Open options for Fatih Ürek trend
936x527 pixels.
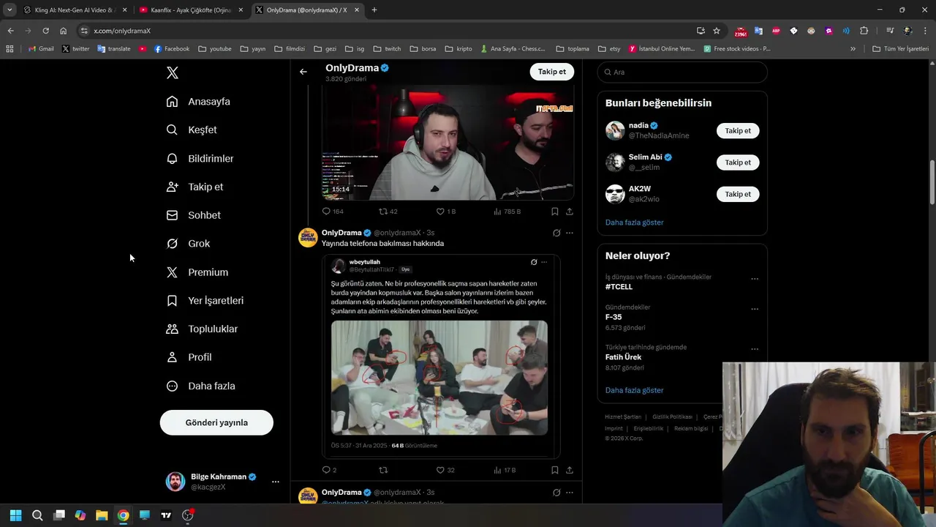755,349
